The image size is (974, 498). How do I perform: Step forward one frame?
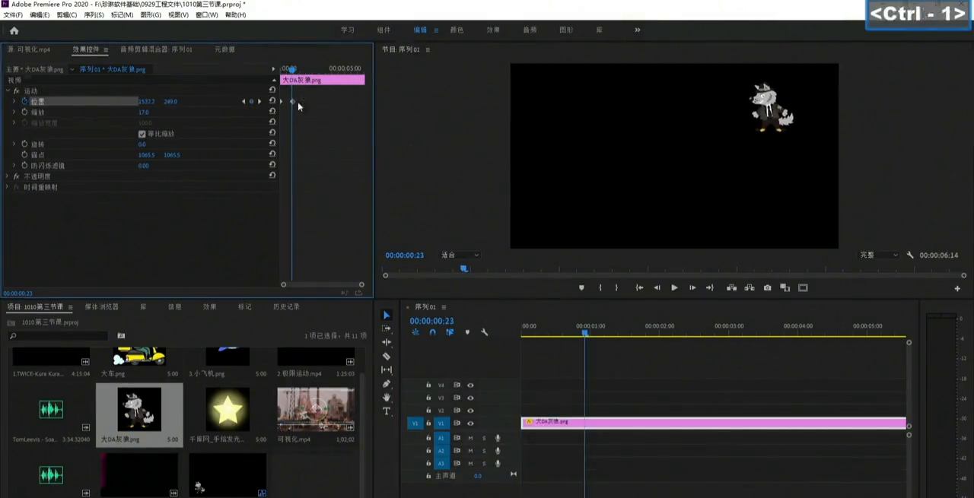click(692, 288)
